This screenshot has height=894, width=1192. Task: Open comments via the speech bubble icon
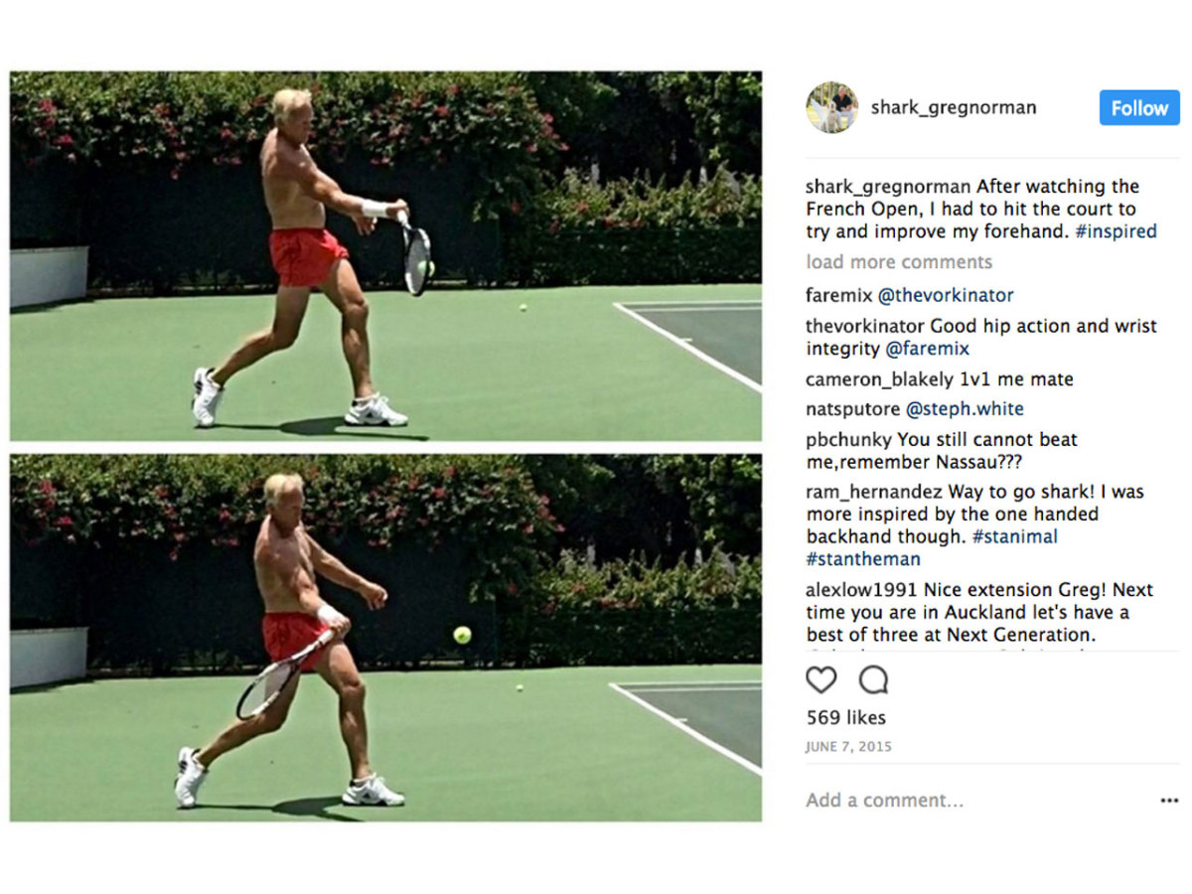[871, 681]
